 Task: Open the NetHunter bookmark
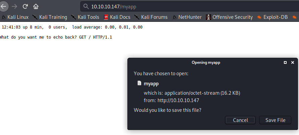(186, 17)
